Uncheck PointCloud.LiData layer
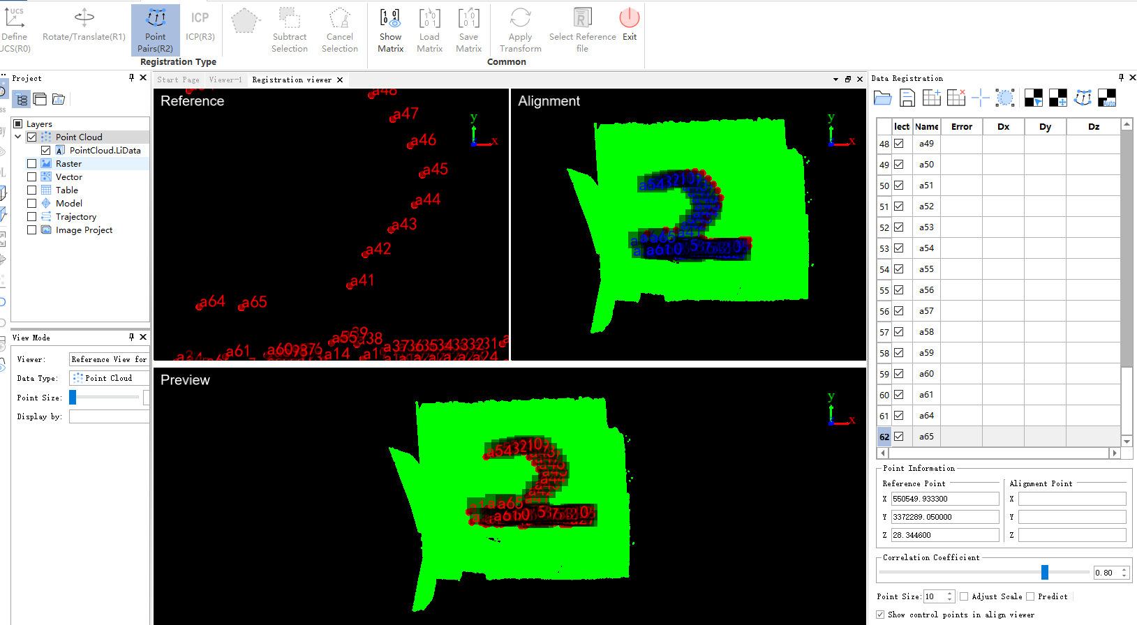This screenshot has width=1137, height=625. tap(45, 151)
